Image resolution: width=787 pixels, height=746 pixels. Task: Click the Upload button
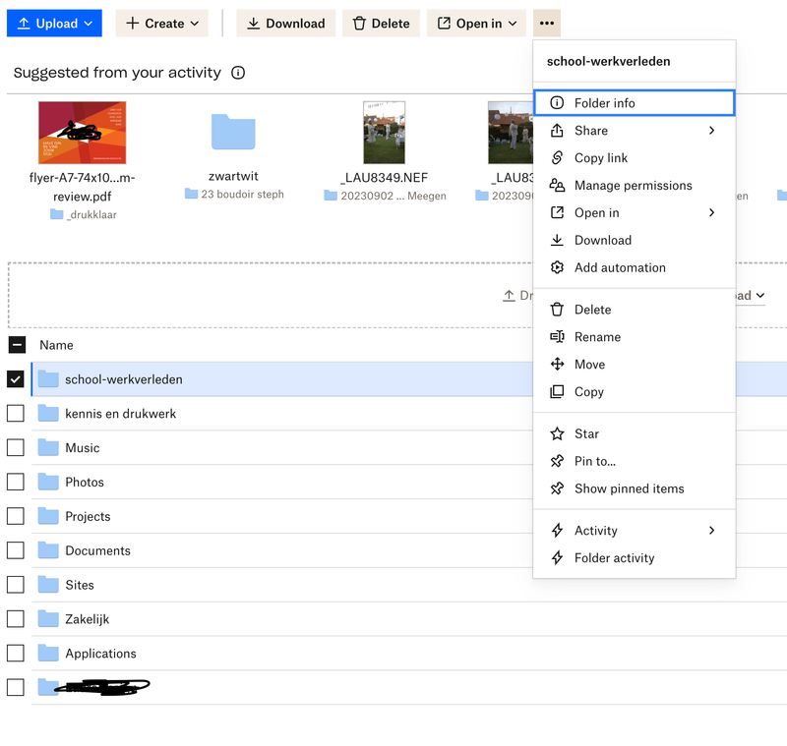54,22
